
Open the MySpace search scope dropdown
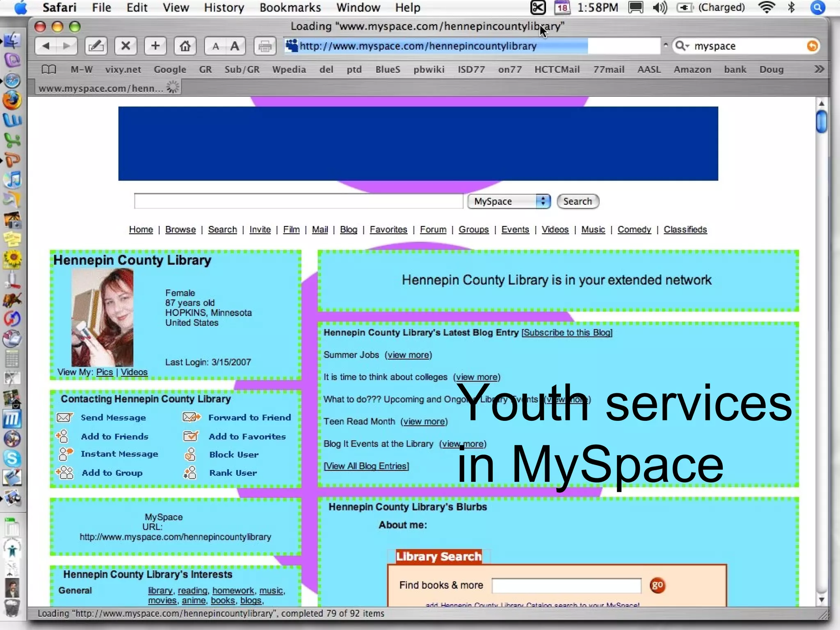pyautogui.click(x=509, y=201)
